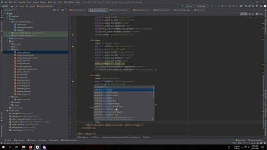Open the Layout Inspector
267x150 pixels.
[255, 140]
